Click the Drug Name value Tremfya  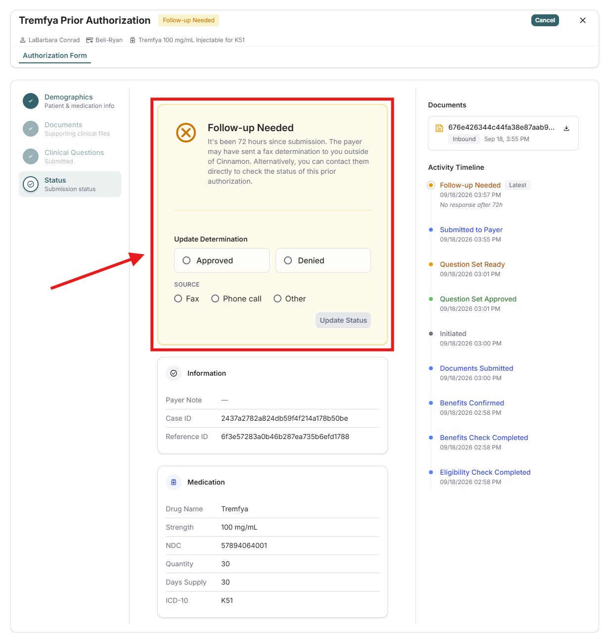235,509
